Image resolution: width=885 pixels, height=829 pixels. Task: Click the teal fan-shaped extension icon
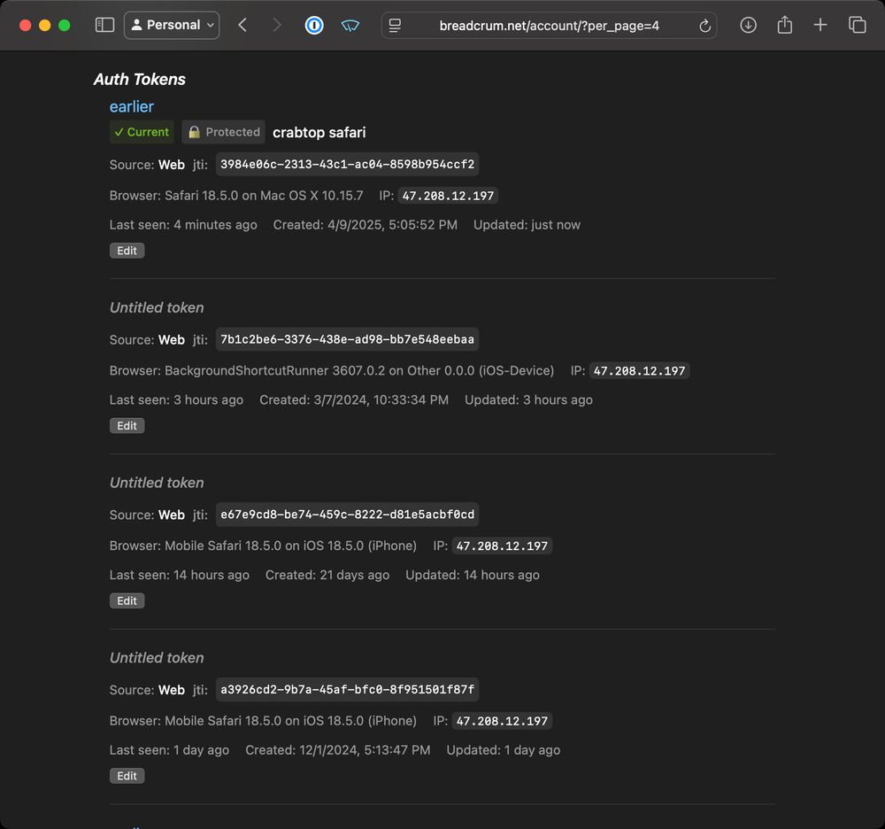click(x=350, y=26)
